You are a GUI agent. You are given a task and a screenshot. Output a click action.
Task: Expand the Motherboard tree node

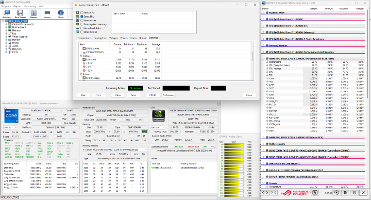click(x=6, y=27)
